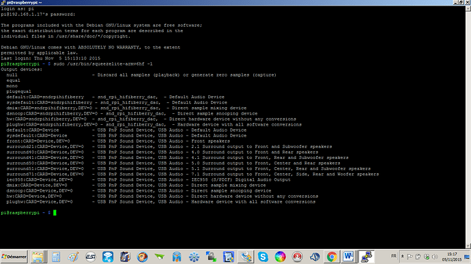This screenshot has height=264, width=471.
Task: Open the green security tray icon
Action: pos(427,256)
